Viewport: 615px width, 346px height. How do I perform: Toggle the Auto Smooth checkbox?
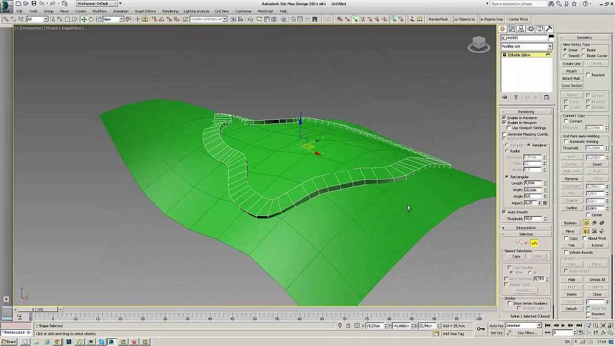(x=504, y=212)
